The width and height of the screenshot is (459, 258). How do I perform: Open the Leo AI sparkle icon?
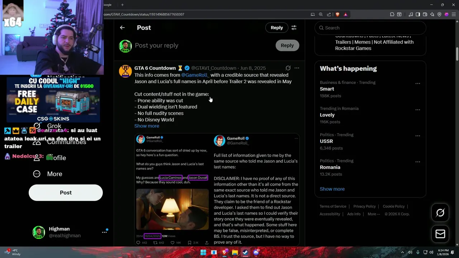click(432, 14)
